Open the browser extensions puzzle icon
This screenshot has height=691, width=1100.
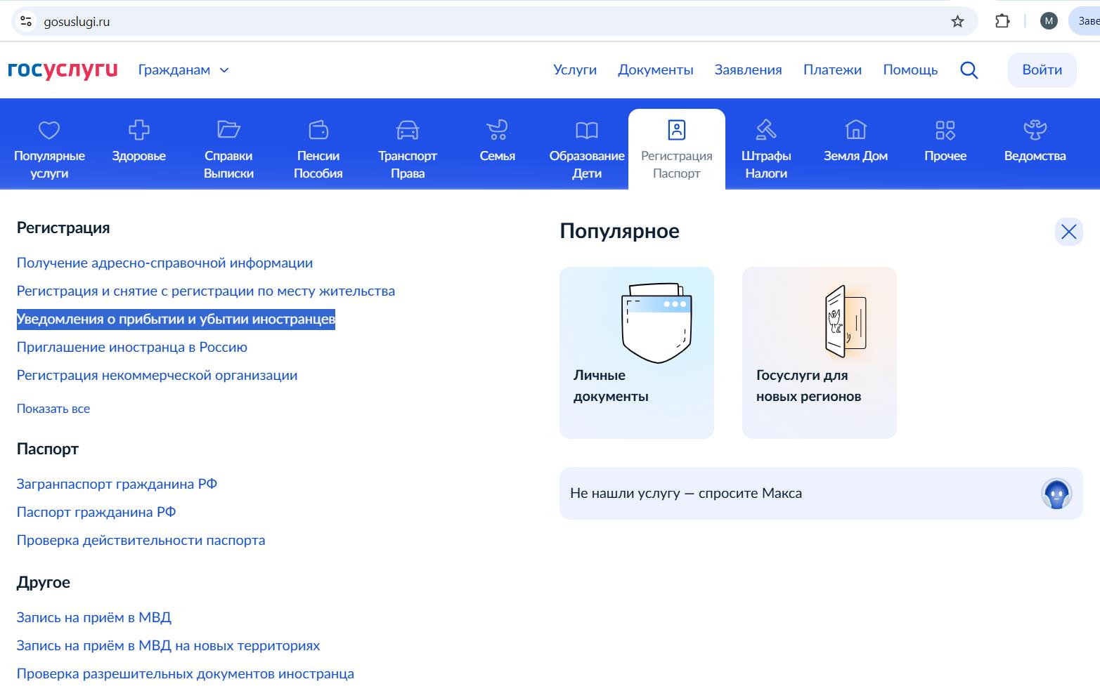1002,22
